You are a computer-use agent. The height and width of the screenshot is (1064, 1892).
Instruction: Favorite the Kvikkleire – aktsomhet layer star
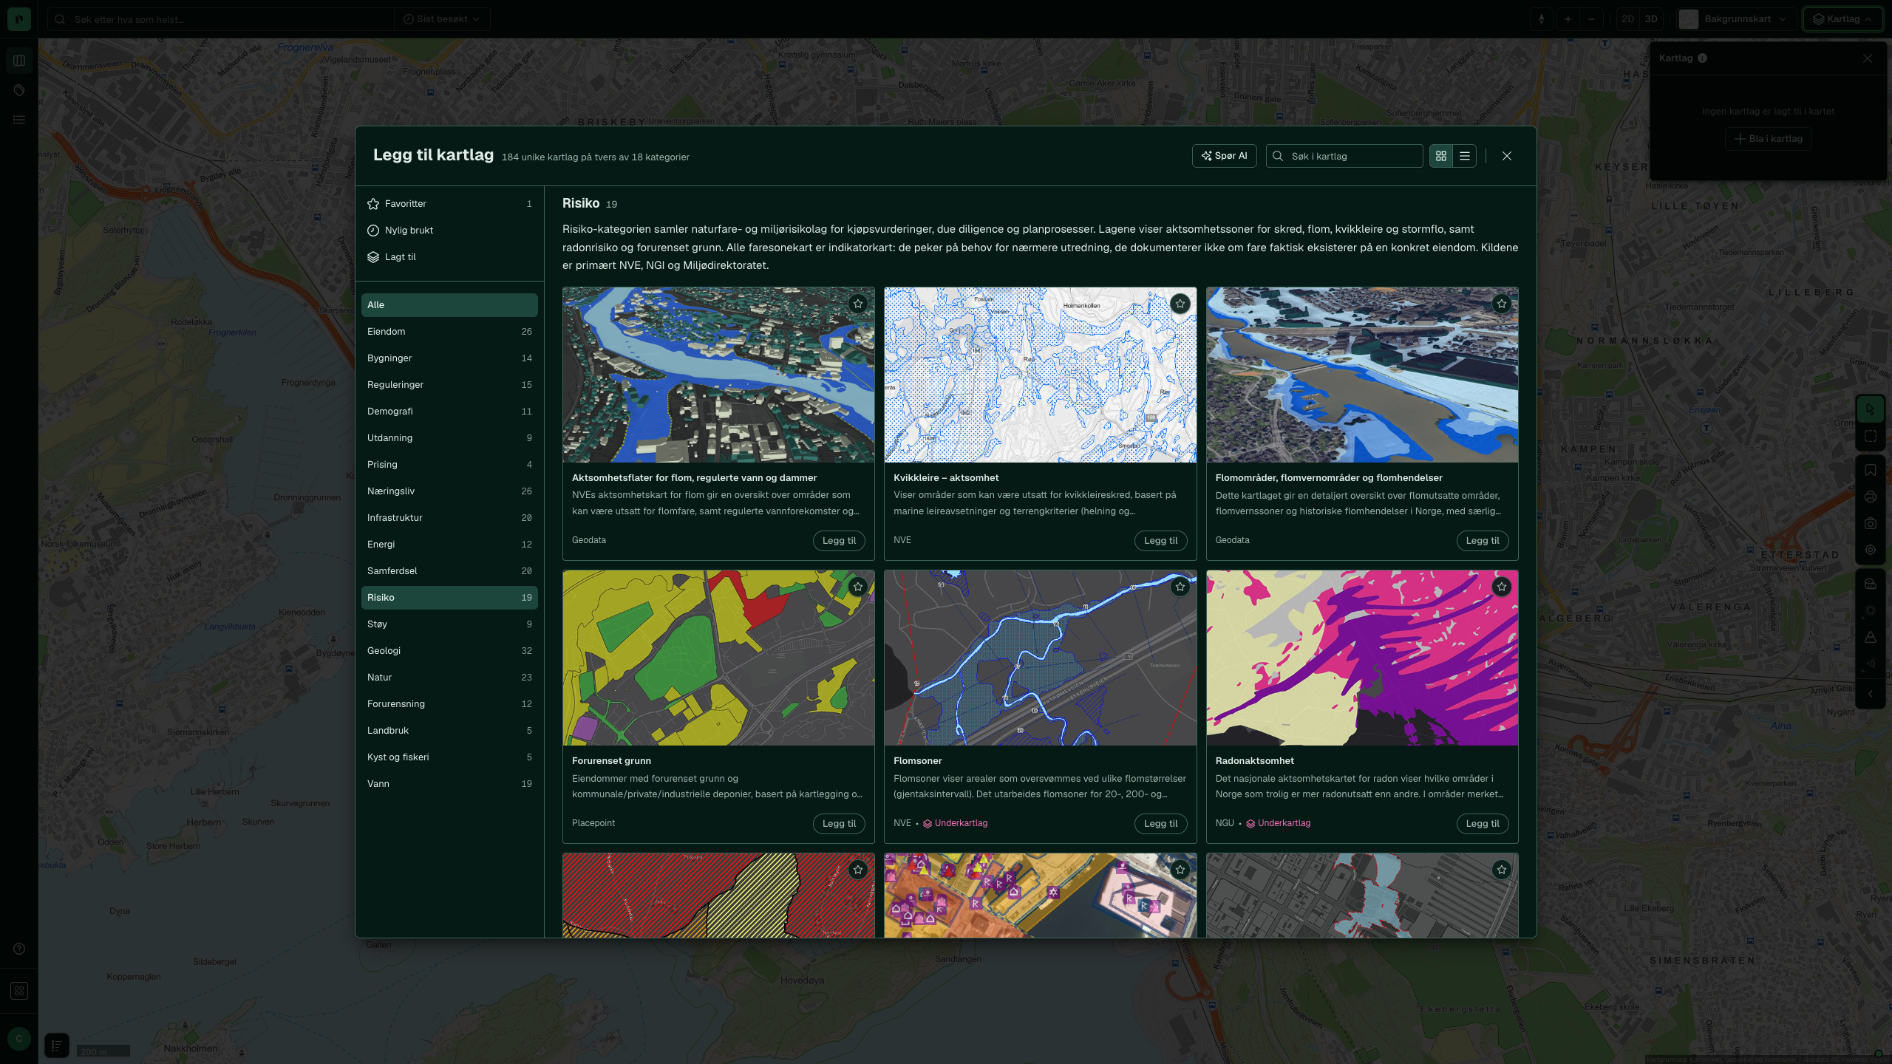1180,304
